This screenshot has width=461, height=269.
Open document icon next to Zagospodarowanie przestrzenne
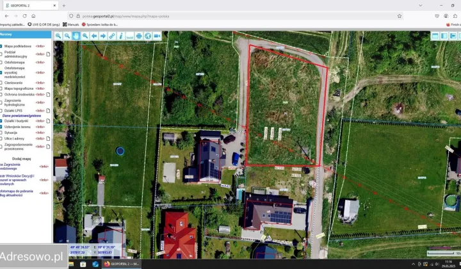(x=48, y=147)
